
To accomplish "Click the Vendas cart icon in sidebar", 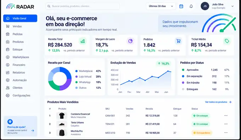I will pyautogui.click(x=7, y=26).
